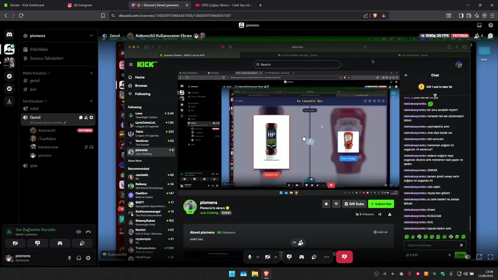Screen dimensions: 498x280
Task: Add channel to Ses Kanalları
Action: click(91, 101)
